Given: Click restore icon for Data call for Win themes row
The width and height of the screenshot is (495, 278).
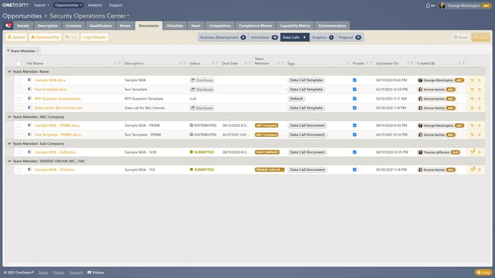Looking at the screenshot, I should click(x=472, y=108).
